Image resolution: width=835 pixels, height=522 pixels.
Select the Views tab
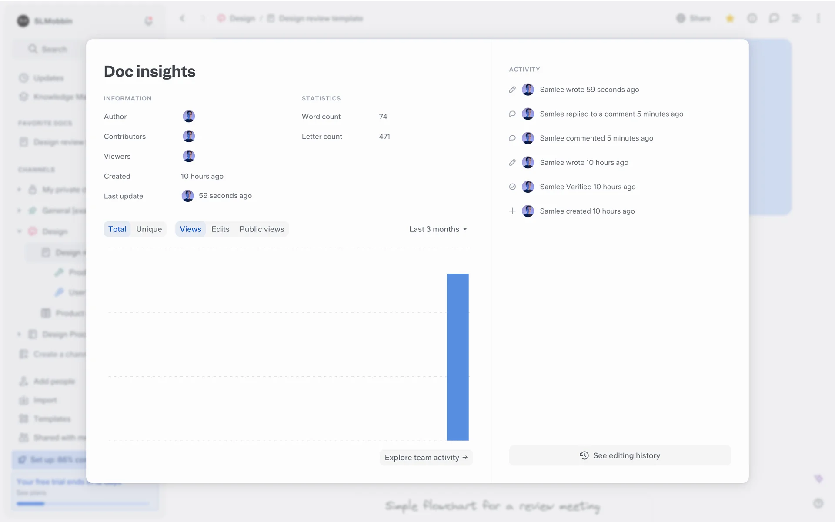(x=190, y=229)
